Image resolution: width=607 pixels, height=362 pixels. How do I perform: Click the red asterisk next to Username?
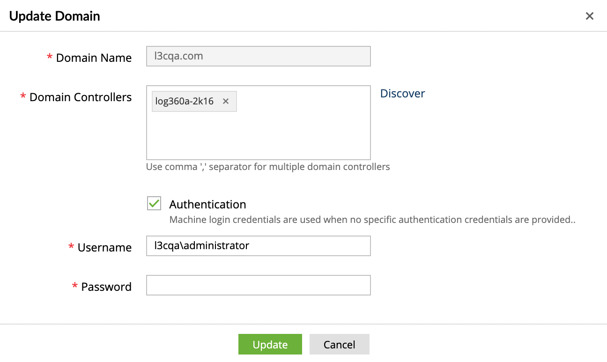(x=71, y=246)
